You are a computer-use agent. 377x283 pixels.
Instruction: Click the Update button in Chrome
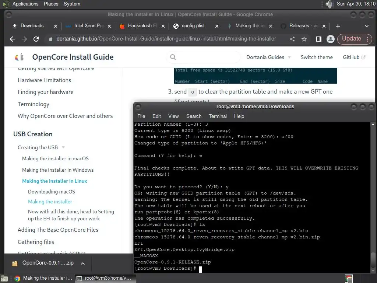352,39
